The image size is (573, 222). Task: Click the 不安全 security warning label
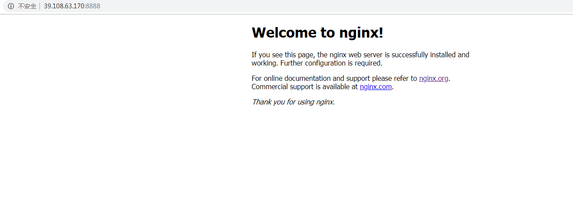[x=27, y=6]
